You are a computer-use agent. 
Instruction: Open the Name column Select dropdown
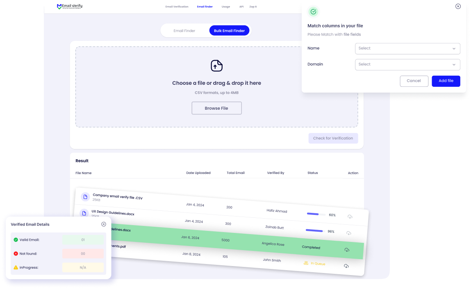click(407, 49)
